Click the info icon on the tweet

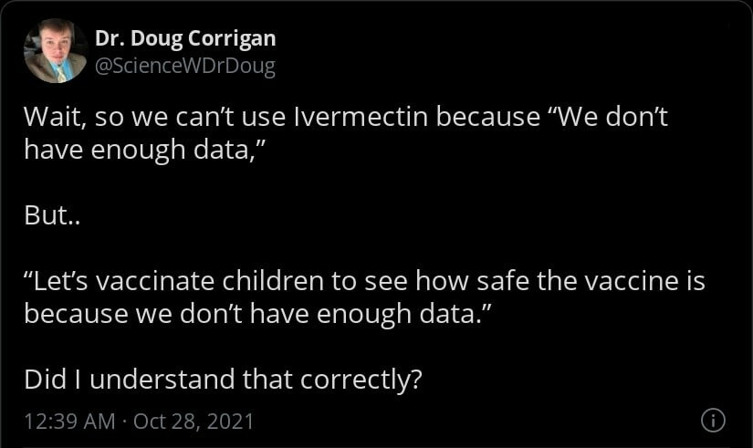pos(713,421)
